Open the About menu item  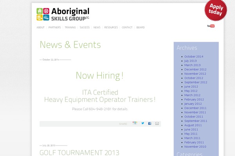40,28
